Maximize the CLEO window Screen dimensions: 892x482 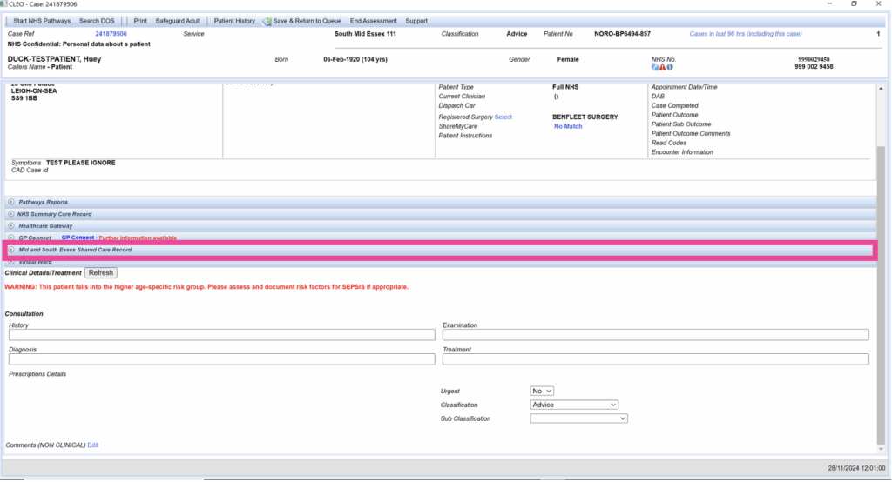click(x=854, y=4)
